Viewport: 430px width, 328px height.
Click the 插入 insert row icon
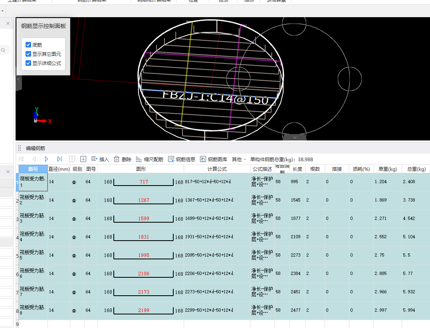(x=100, y=159)
